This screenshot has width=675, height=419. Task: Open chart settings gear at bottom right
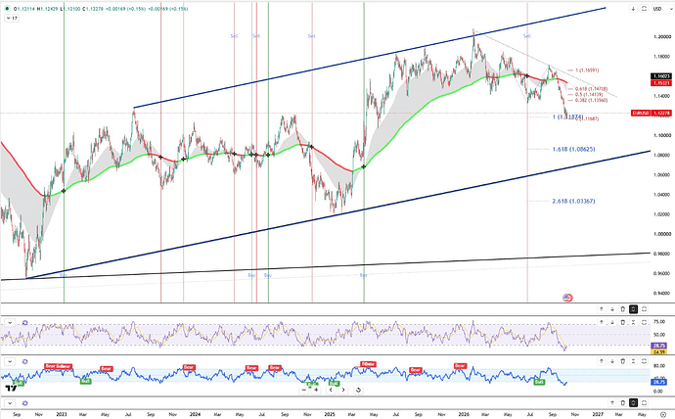pyautogui.click(x=663, y=415)
